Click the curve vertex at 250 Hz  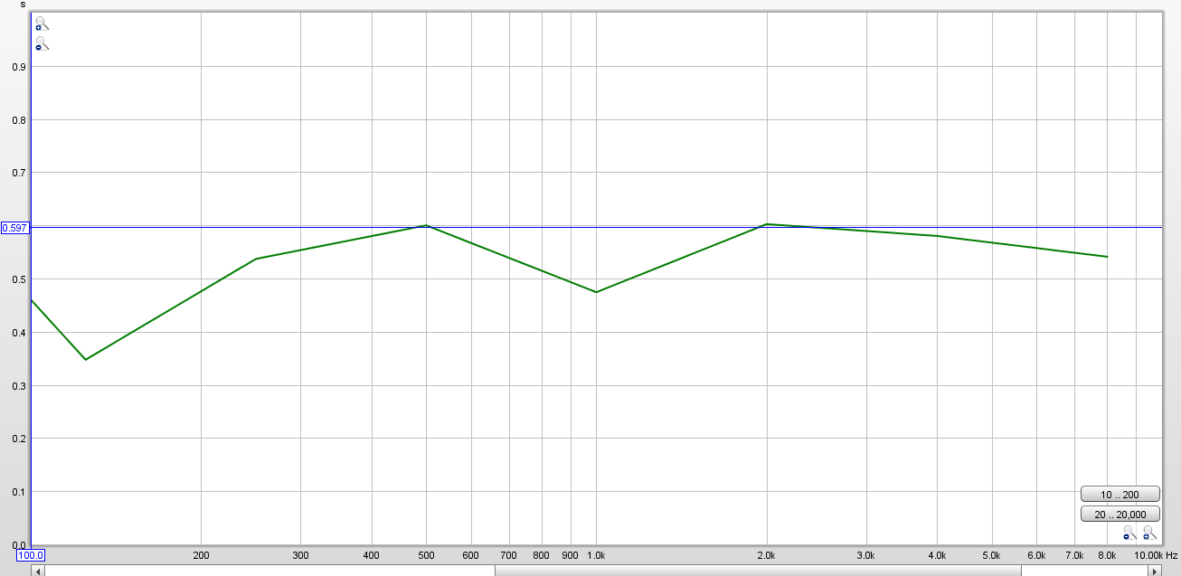click(256, 259)
